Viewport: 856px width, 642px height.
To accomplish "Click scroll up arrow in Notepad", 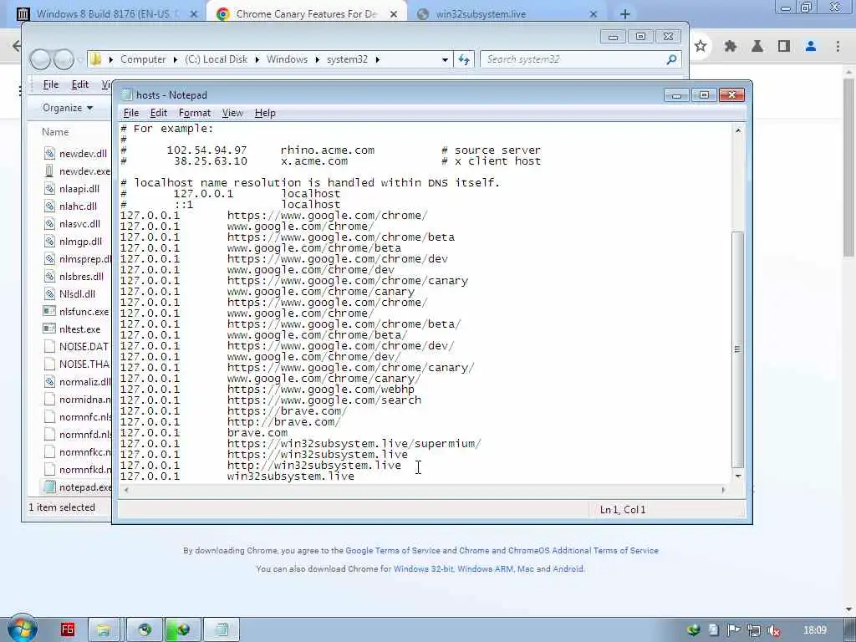I will [x=738, y=130].
